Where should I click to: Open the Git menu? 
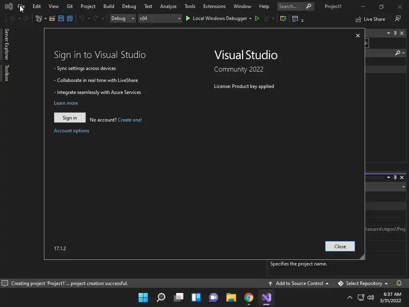[x=69, y=6]
